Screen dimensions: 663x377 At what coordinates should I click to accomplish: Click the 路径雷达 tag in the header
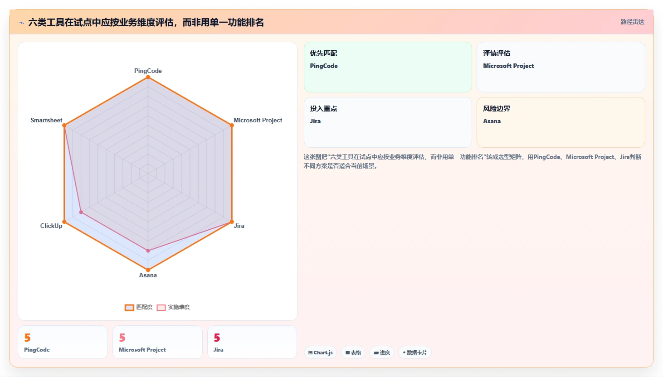(x=632, y=22)
